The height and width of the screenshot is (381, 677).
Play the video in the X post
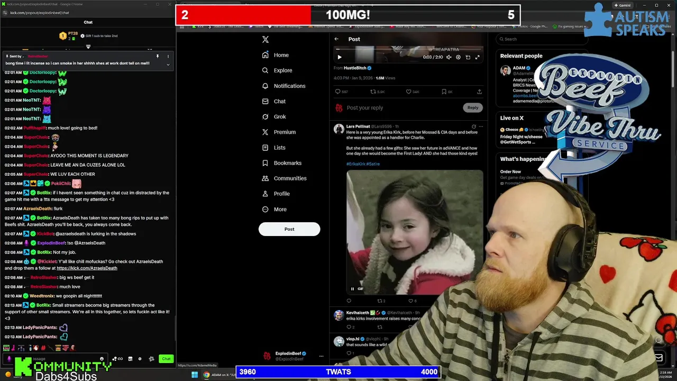[340, 57]
